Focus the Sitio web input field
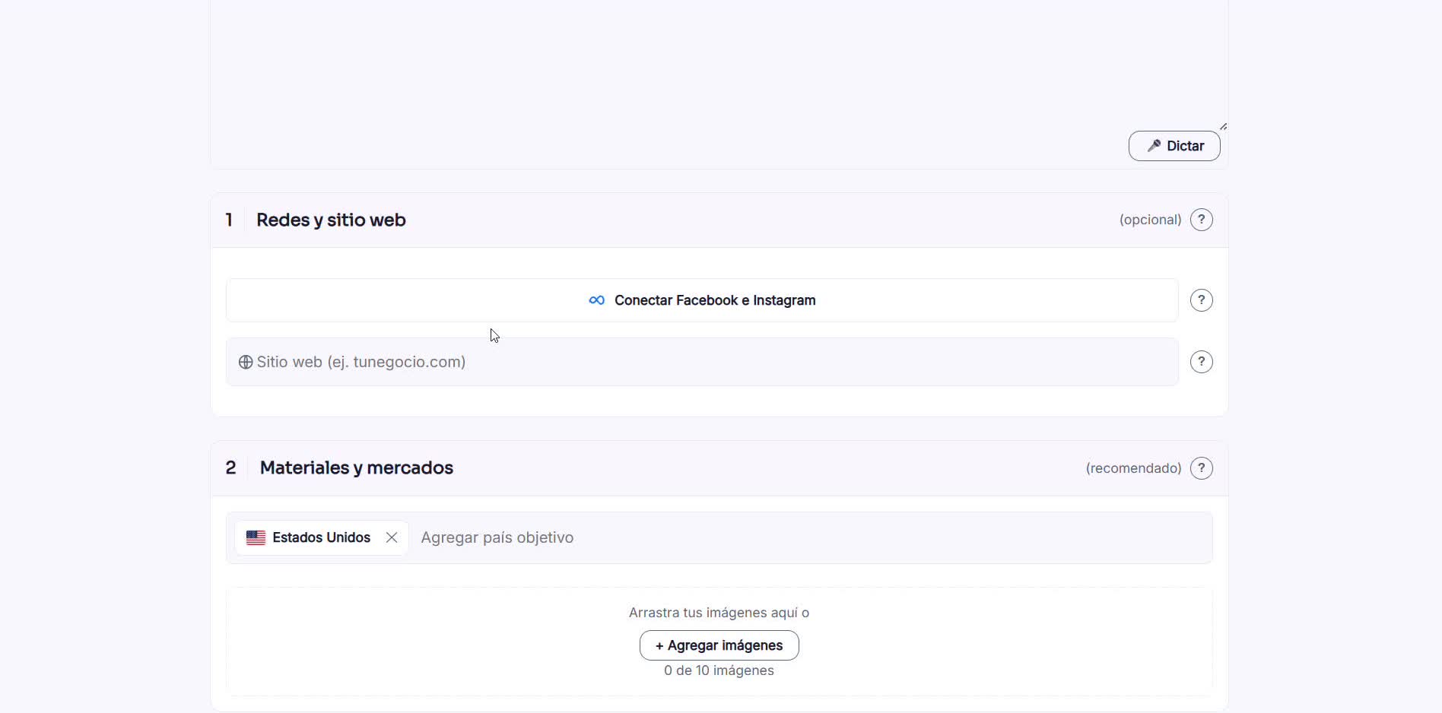1442x713 pixels. point(702,362)
